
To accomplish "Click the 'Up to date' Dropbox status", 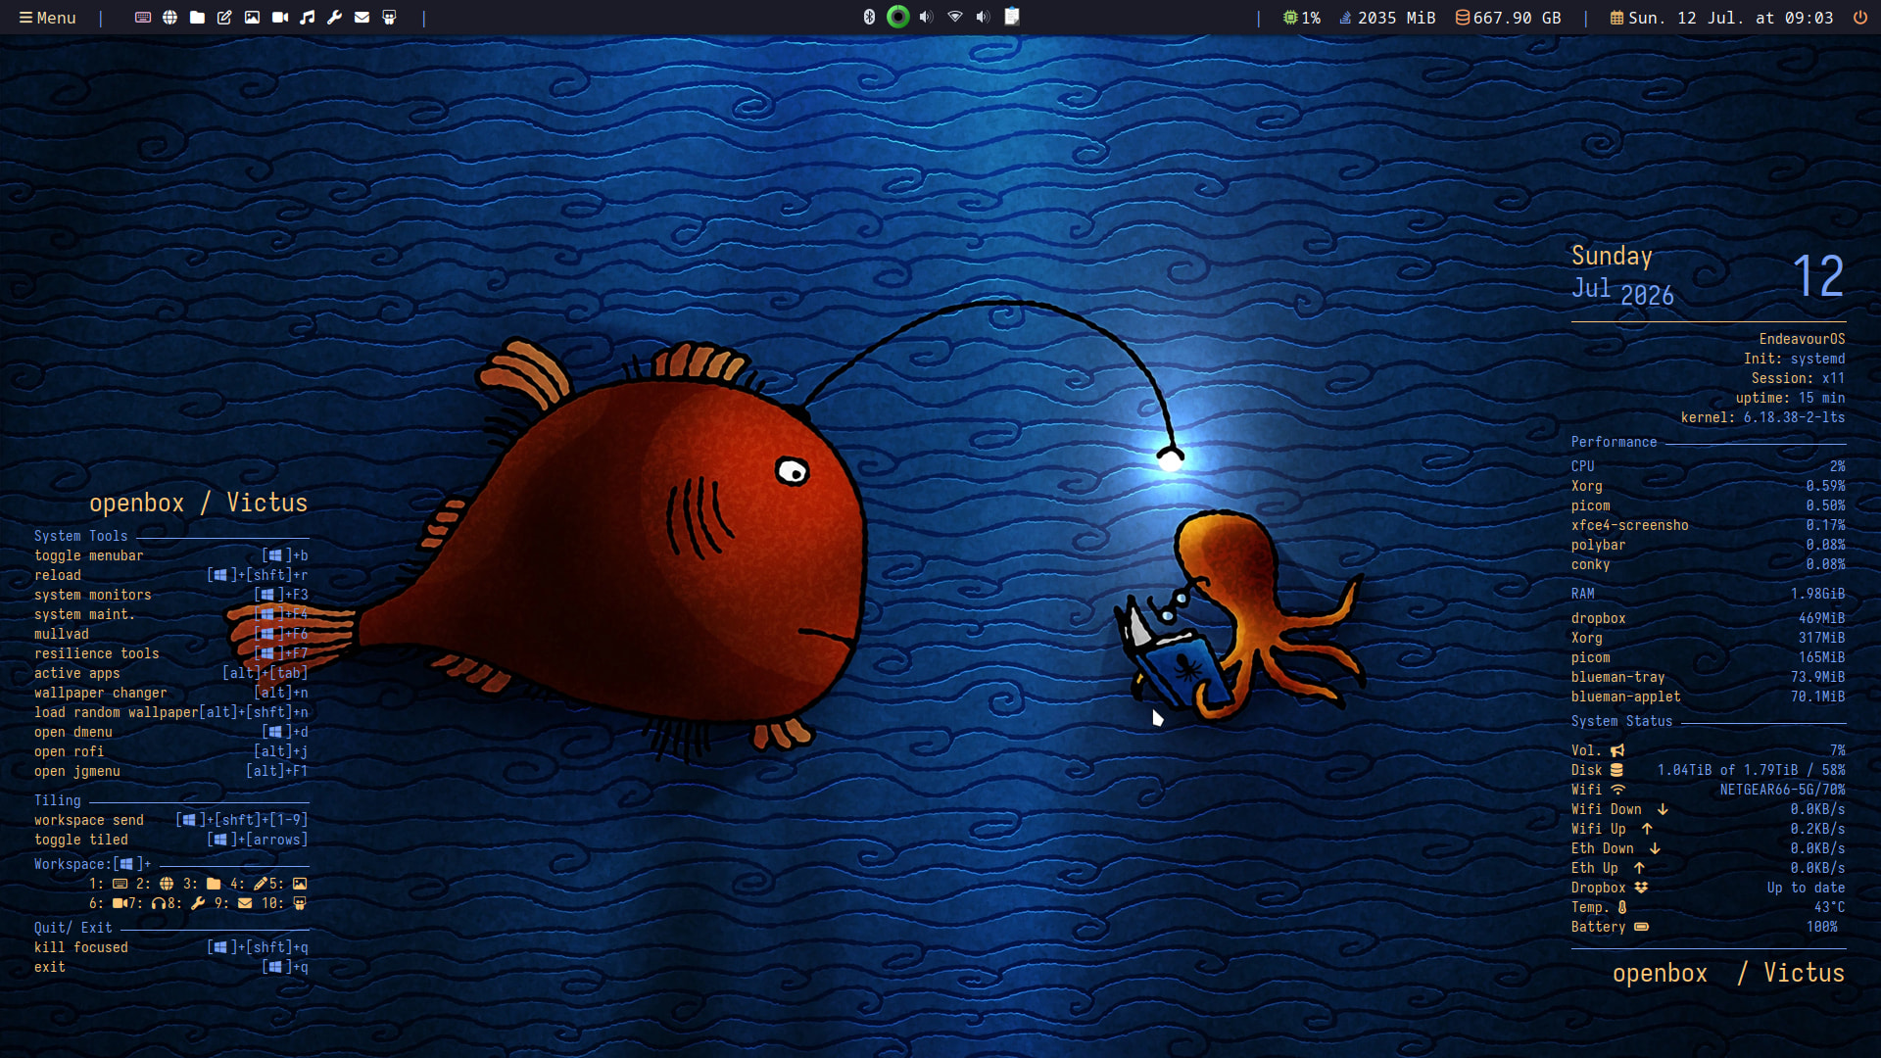I will 1806,888.
